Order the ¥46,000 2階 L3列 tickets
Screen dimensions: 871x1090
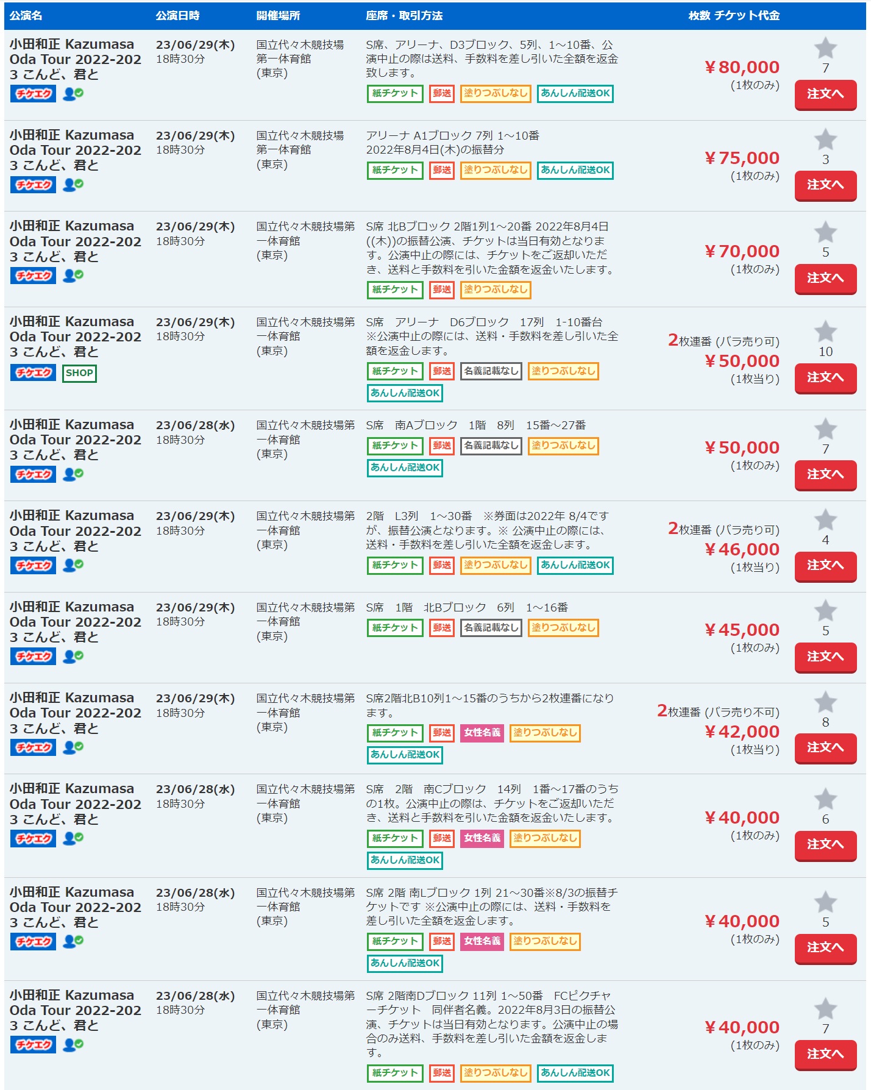825,566
